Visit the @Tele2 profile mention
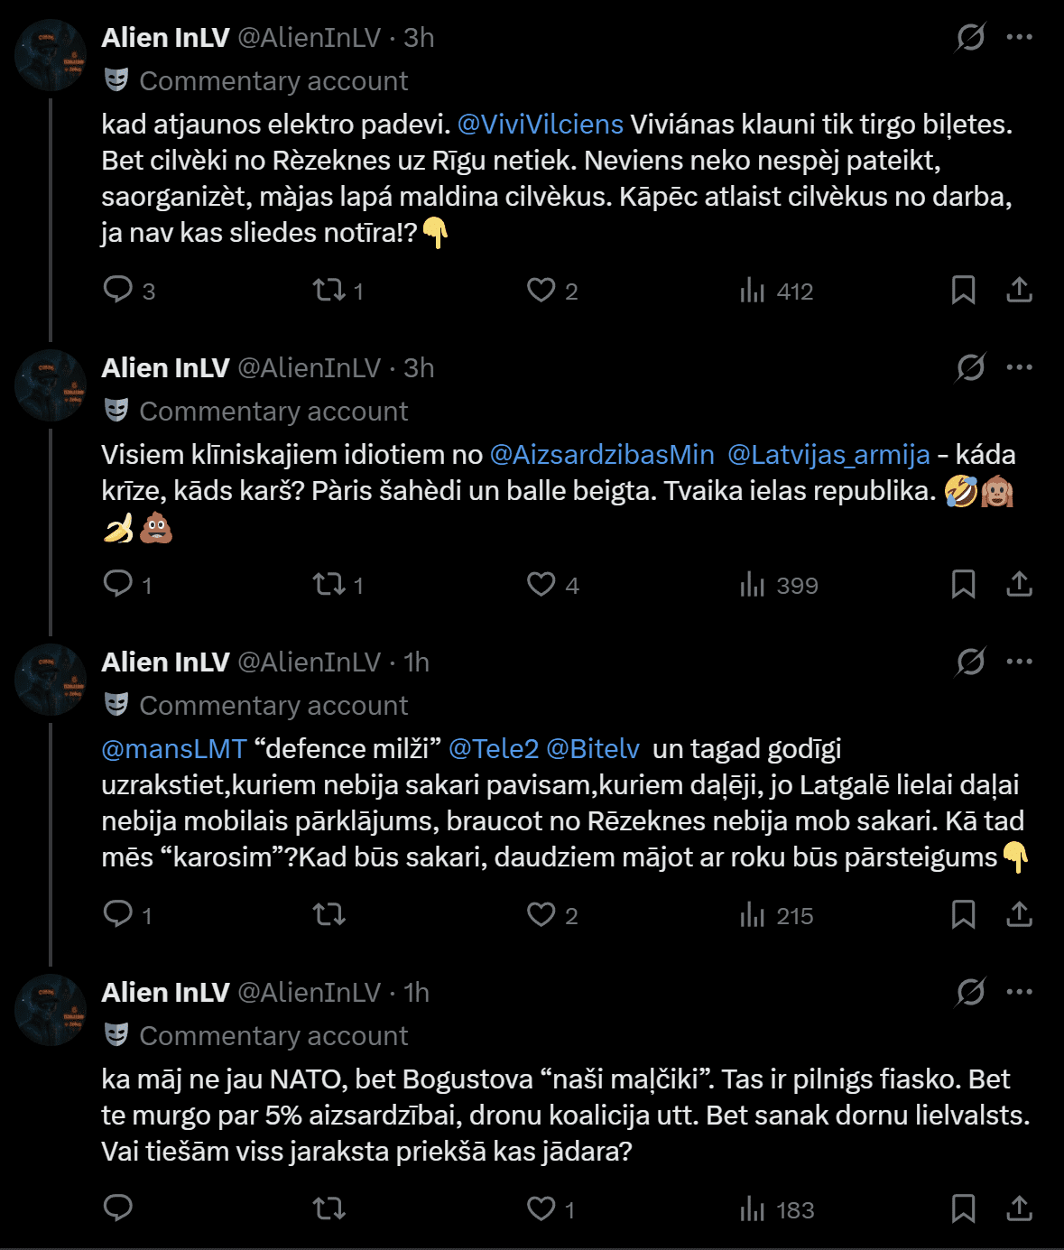This screenshot has height=1250, width=1064. pyautogui.click(x=494, y=748)
